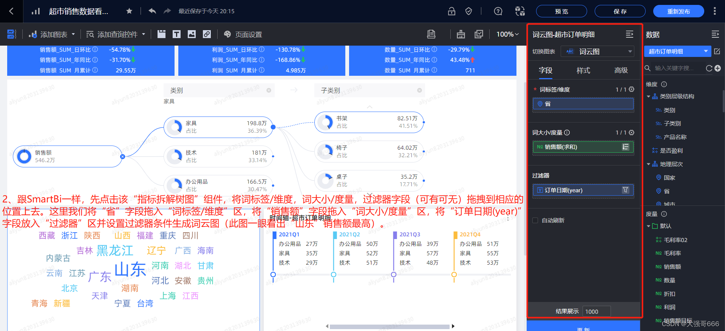
Task: Open the 添加查询控件 dropdown
Action: (x=116, y=34)
